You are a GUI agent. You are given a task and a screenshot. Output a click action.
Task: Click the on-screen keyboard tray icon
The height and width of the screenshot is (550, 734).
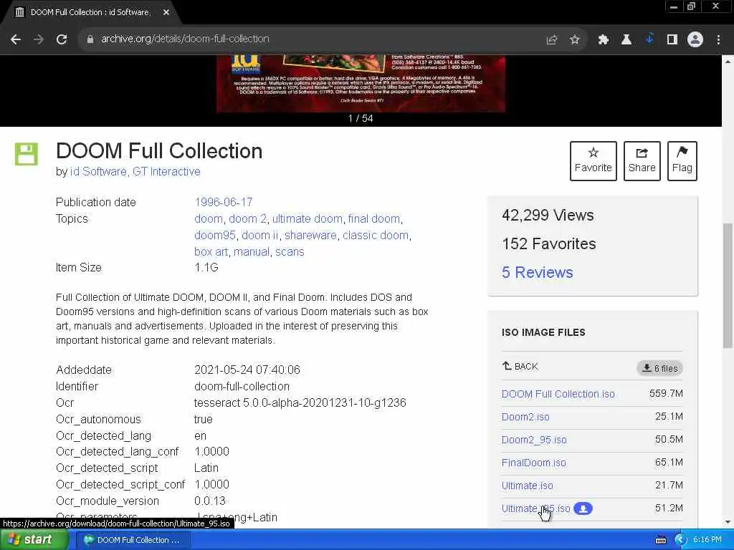pyautogui.click(x=660, y=540)
